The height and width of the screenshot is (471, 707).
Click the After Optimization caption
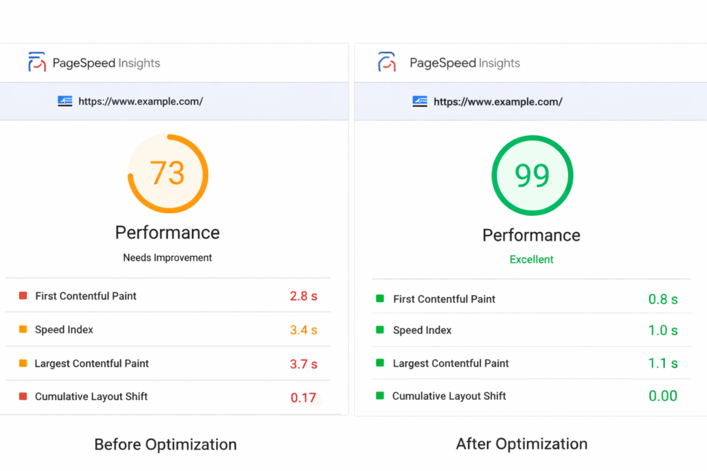click(521, 443)
